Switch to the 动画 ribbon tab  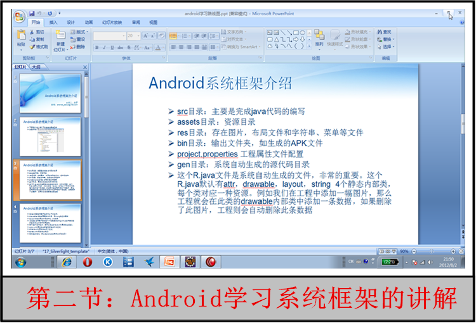(89, 22)
